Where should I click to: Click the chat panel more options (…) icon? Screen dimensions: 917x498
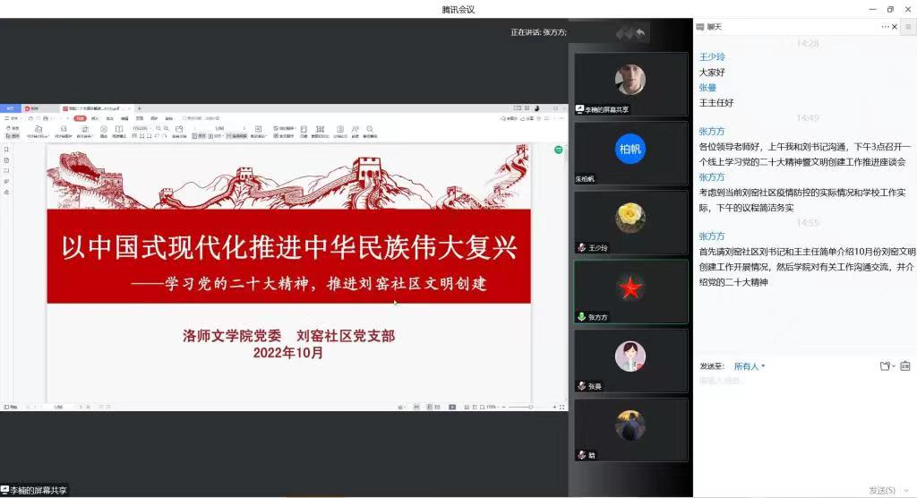pos(886,27)
